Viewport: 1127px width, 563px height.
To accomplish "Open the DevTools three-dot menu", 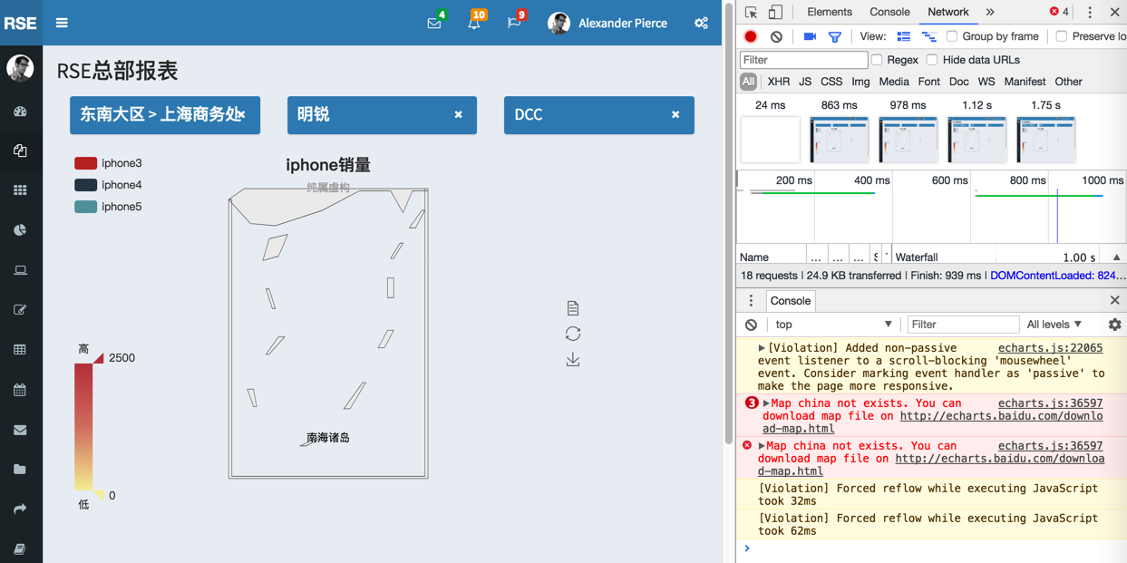I will point(1090,12).
